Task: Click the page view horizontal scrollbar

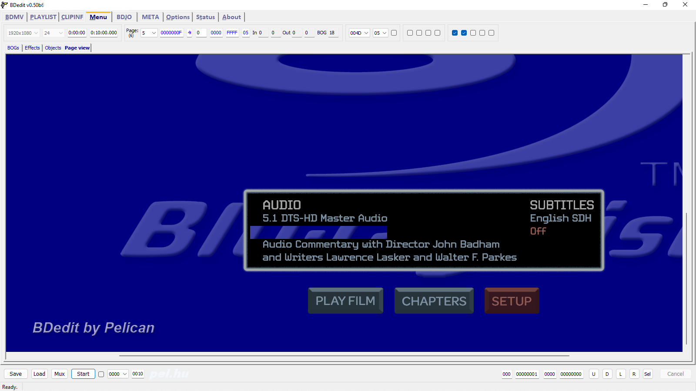Action: pos(344,356)
